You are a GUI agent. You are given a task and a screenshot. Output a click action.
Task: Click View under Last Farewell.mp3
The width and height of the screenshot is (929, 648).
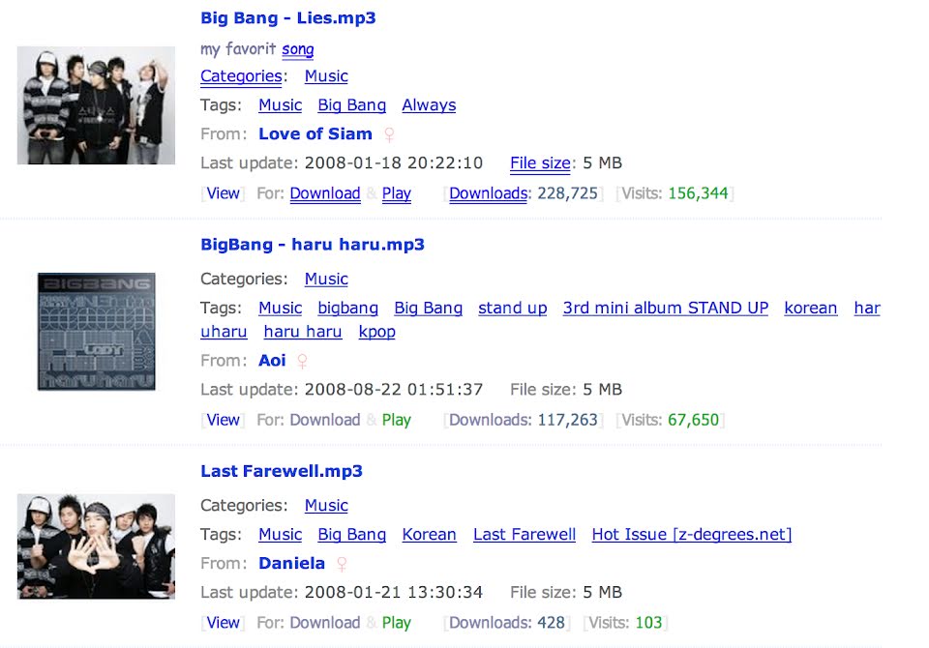(x=223, y=623)
